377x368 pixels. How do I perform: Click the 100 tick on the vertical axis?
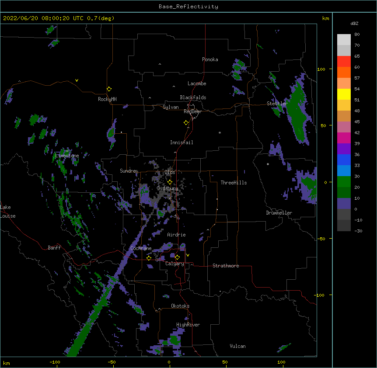321,69
